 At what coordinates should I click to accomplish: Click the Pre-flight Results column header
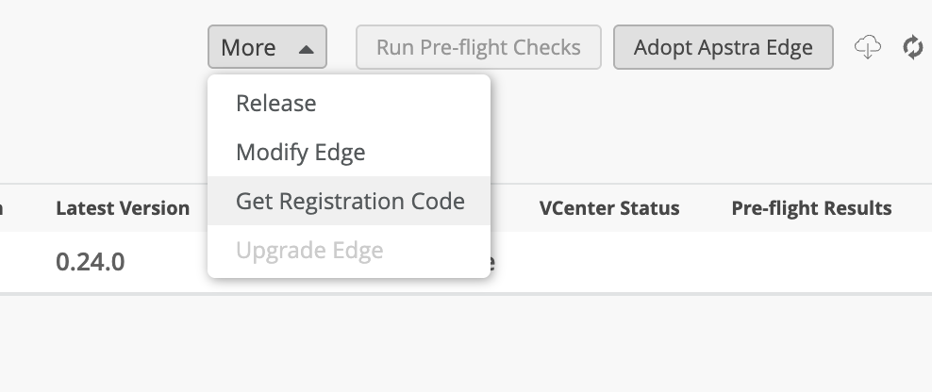click(x=811, y=208)
